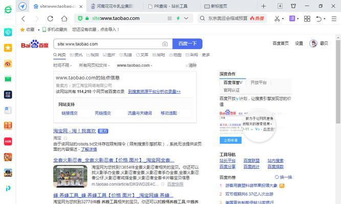Select the 地图 search category

(175, 55)
